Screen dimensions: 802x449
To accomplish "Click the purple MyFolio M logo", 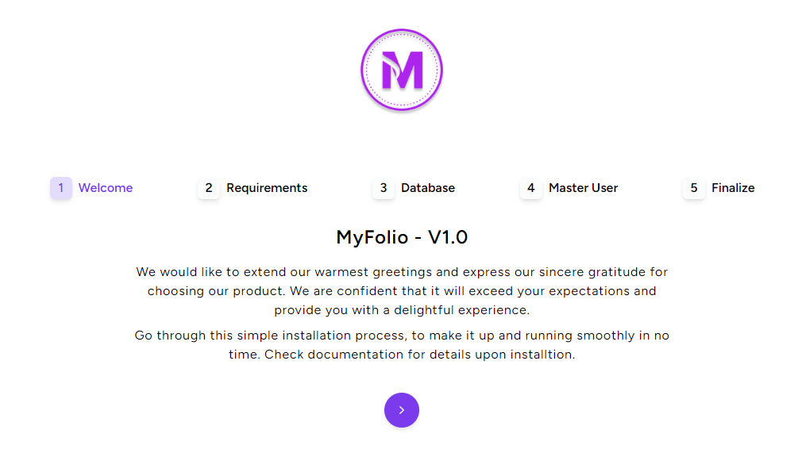I will (402, 70).
